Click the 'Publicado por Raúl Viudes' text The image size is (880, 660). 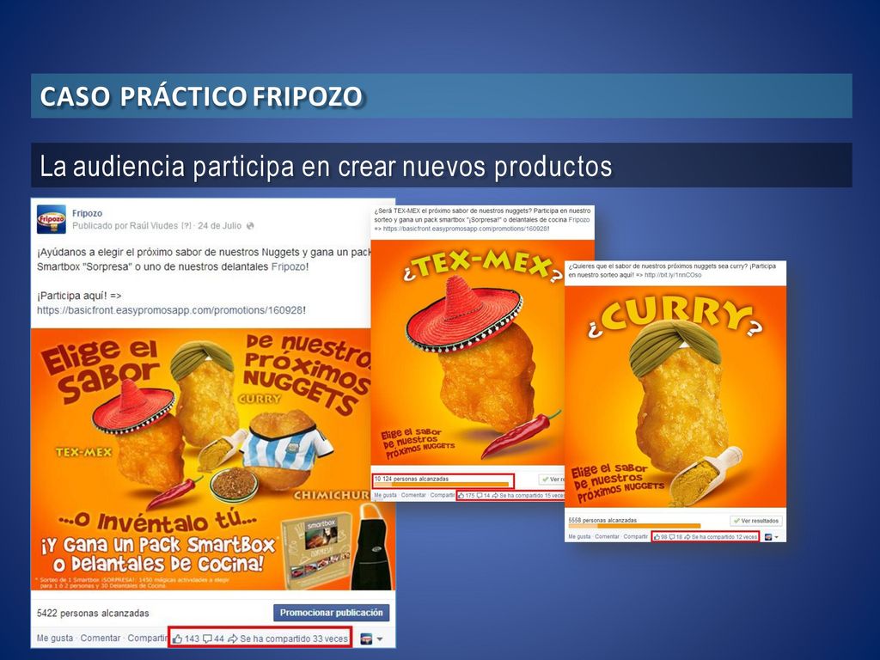125,226
